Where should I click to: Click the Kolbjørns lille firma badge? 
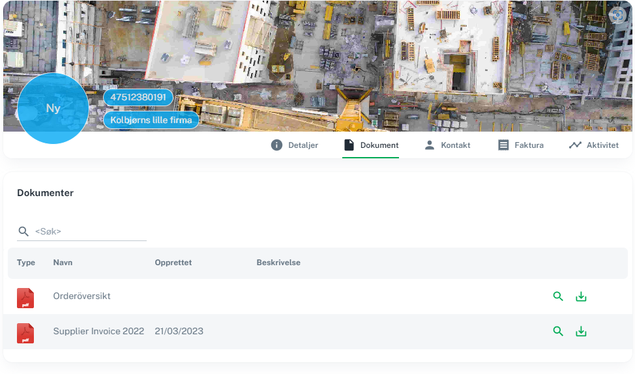(151, 120)
